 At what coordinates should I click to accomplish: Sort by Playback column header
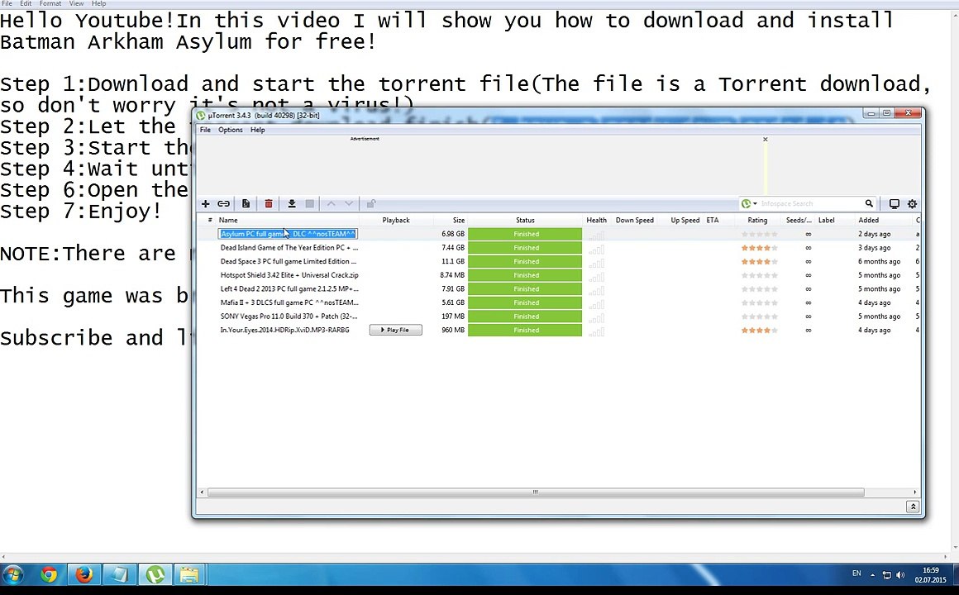[396, 220]
